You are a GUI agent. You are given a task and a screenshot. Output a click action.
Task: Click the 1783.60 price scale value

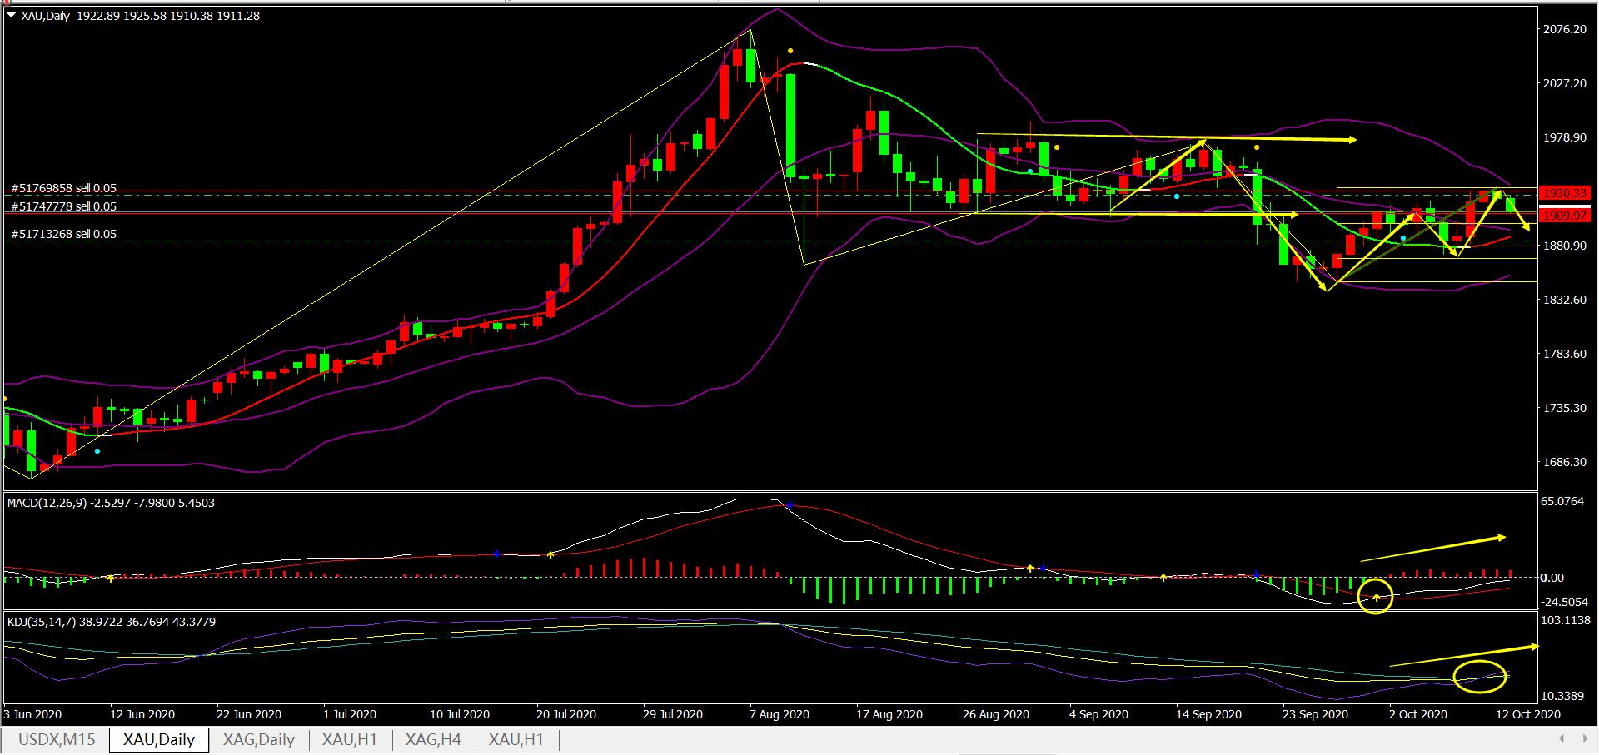(x=1564, y=354)
